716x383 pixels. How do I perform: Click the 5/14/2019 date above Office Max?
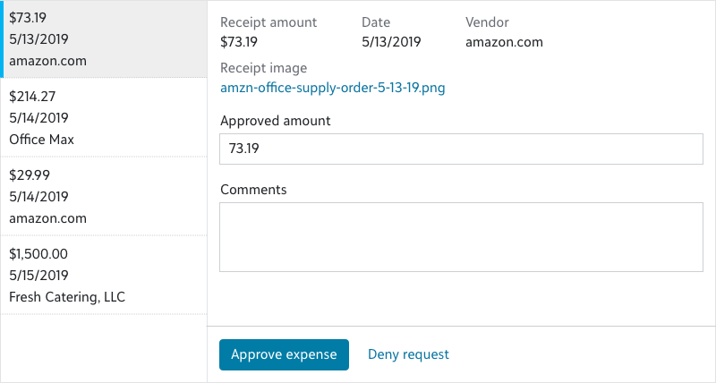38,117
